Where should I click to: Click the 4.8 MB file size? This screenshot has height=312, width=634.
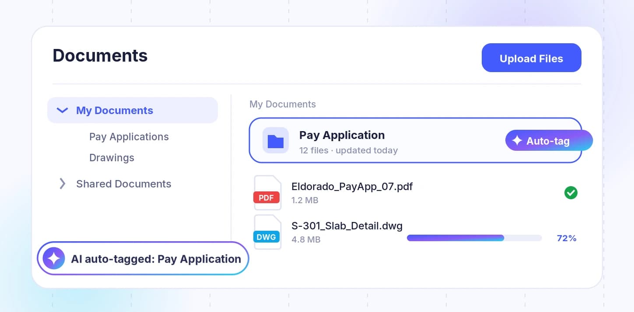(306, 240)
